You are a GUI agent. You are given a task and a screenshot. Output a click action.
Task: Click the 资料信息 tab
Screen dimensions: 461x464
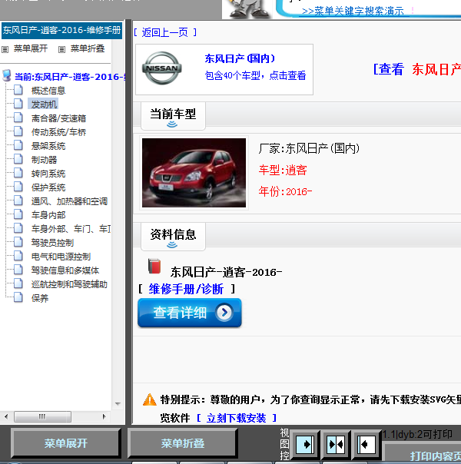tap(173, 236)
